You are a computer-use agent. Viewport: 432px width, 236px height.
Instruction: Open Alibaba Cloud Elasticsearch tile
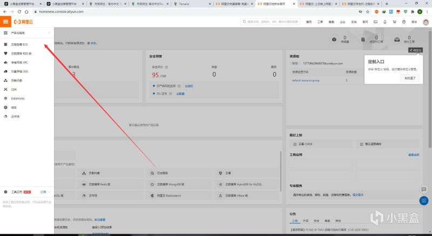(179, 195)
